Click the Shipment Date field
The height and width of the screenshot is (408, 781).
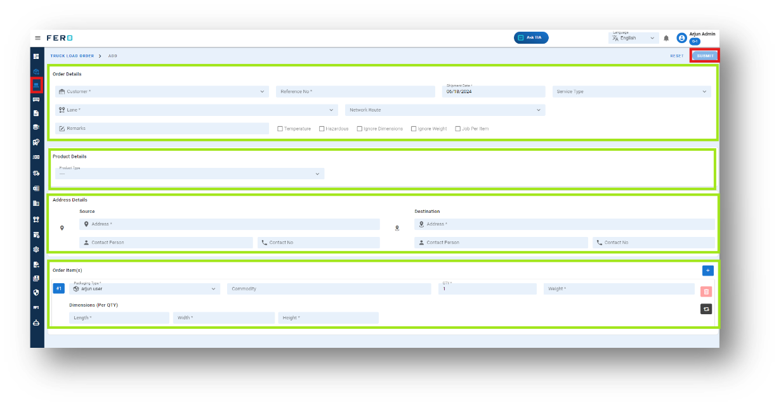coord(494,92)
